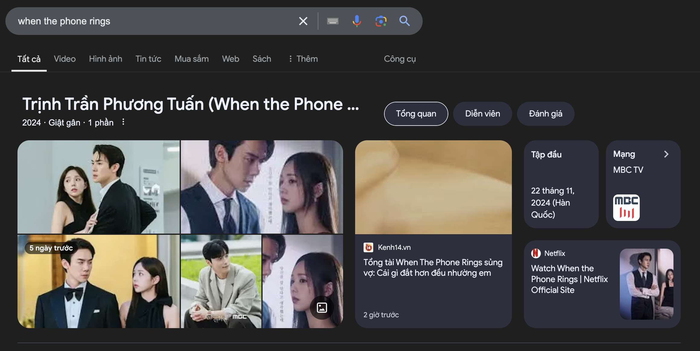Click the Netflix logo icon

[x=535, y=253]
